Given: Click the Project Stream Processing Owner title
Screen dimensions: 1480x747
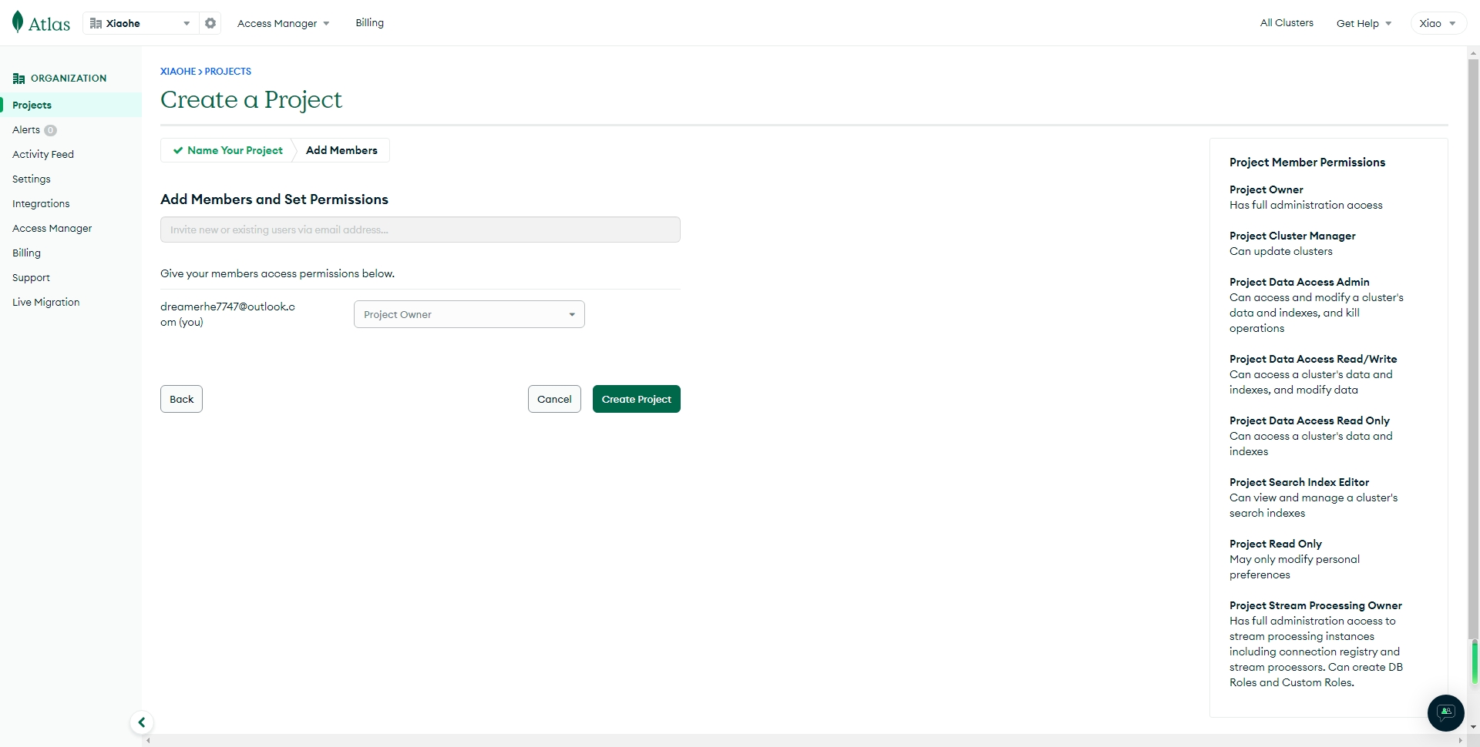Looking at the screenshot, I should pyautogui.click(x=1316, y=605).
